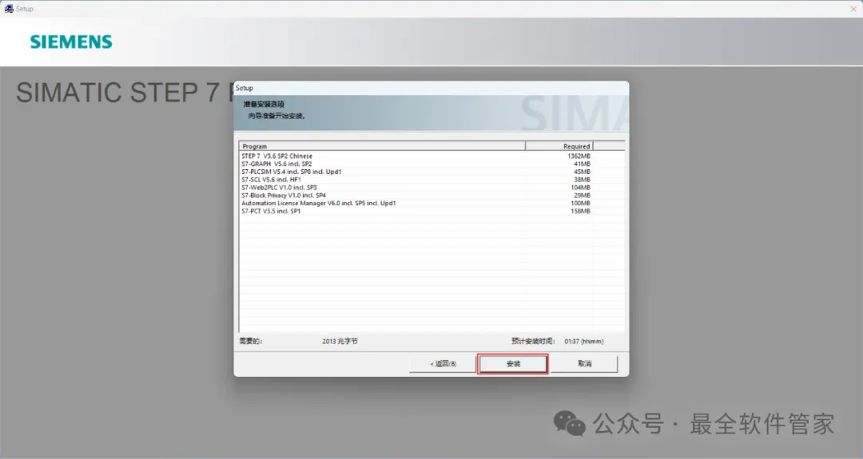Click the 41MB size value

[x=582, y=164]
